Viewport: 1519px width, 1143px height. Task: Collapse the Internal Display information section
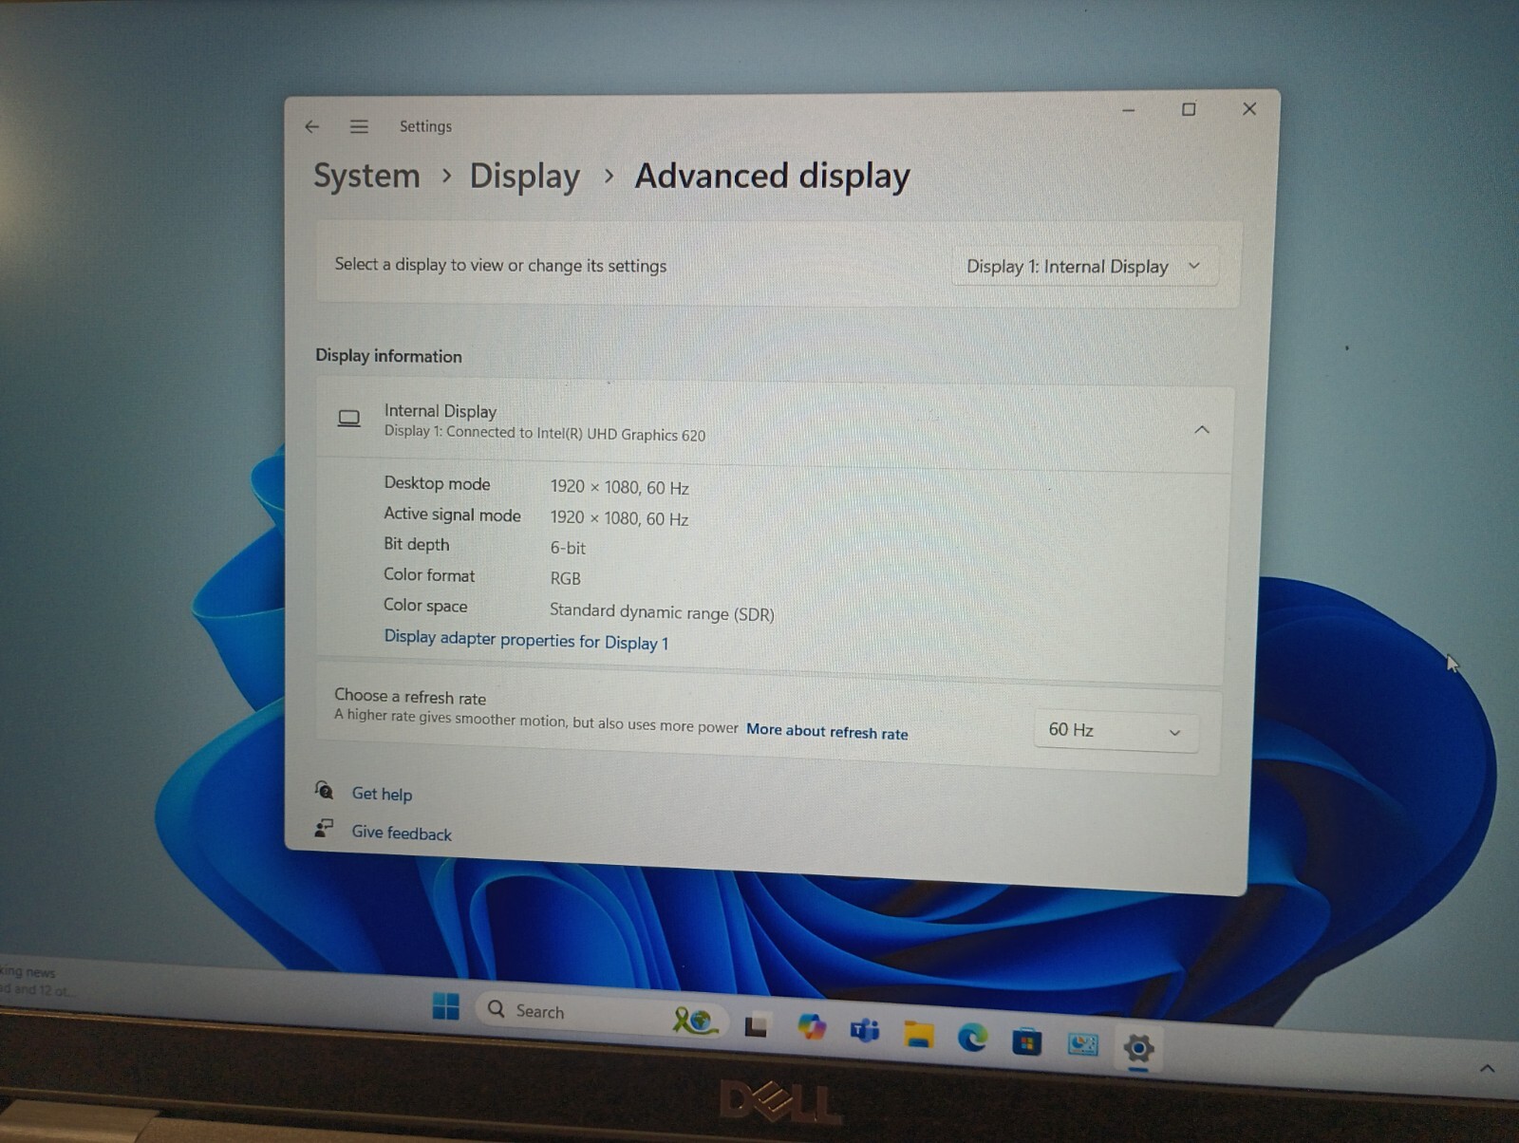pyautogui.click(x=1201, y=430)
